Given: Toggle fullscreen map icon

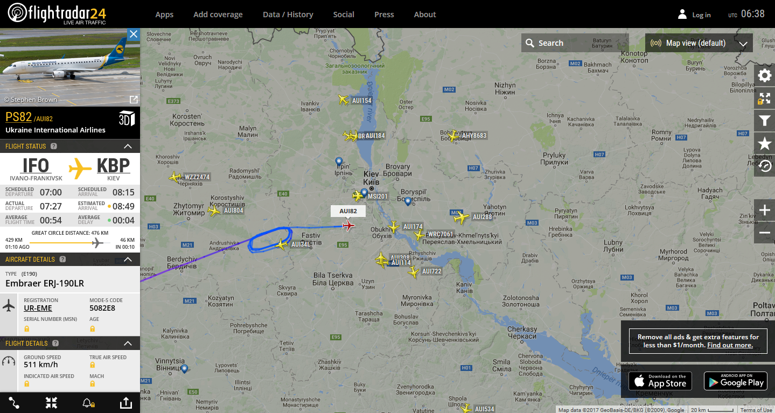Looking at the screenshot, I should 764,99.
